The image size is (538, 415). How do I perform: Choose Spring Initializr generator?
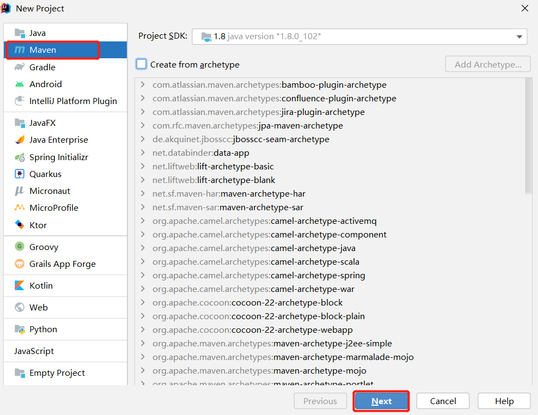pyautogui.click(x=65, y=157)
